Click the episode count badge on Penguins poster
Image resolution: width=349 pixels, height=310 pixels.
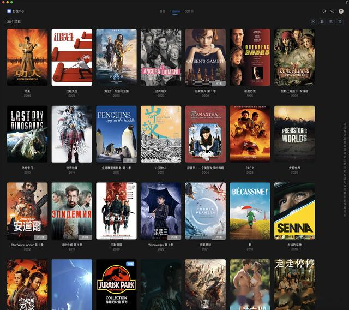pyautogui.click(x=130, y=160)
